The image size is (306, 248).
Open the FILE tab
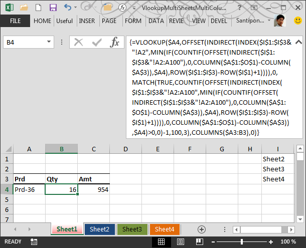[x=15, y=21]
